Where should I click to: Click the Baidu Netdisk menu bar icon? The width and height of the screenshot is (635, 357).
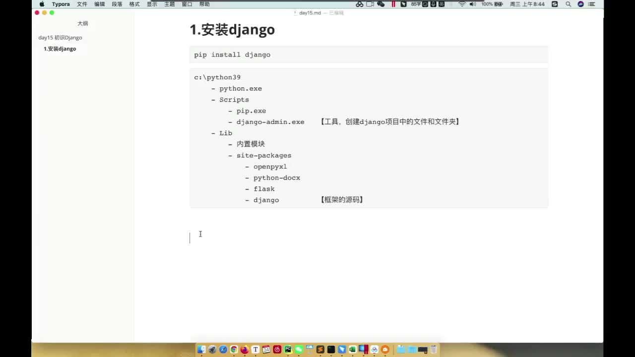[360, 4]
